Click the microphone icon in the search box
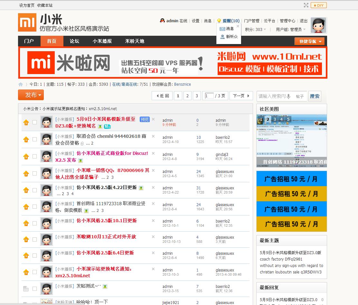This screenshot has width=358, height=305. [288, 96]
